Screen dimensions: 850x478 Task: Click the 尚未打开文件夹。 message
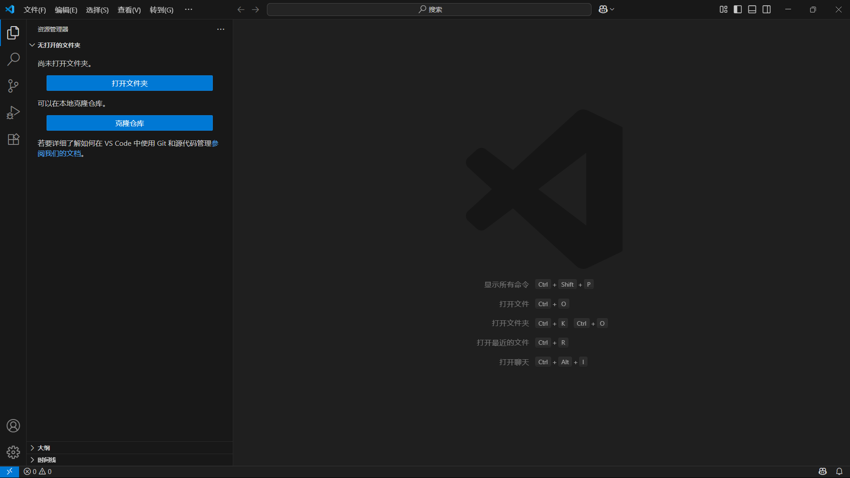65,63
